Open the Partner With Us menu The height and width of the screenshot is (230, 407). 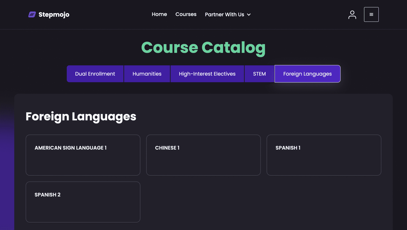tap(224, 14)
